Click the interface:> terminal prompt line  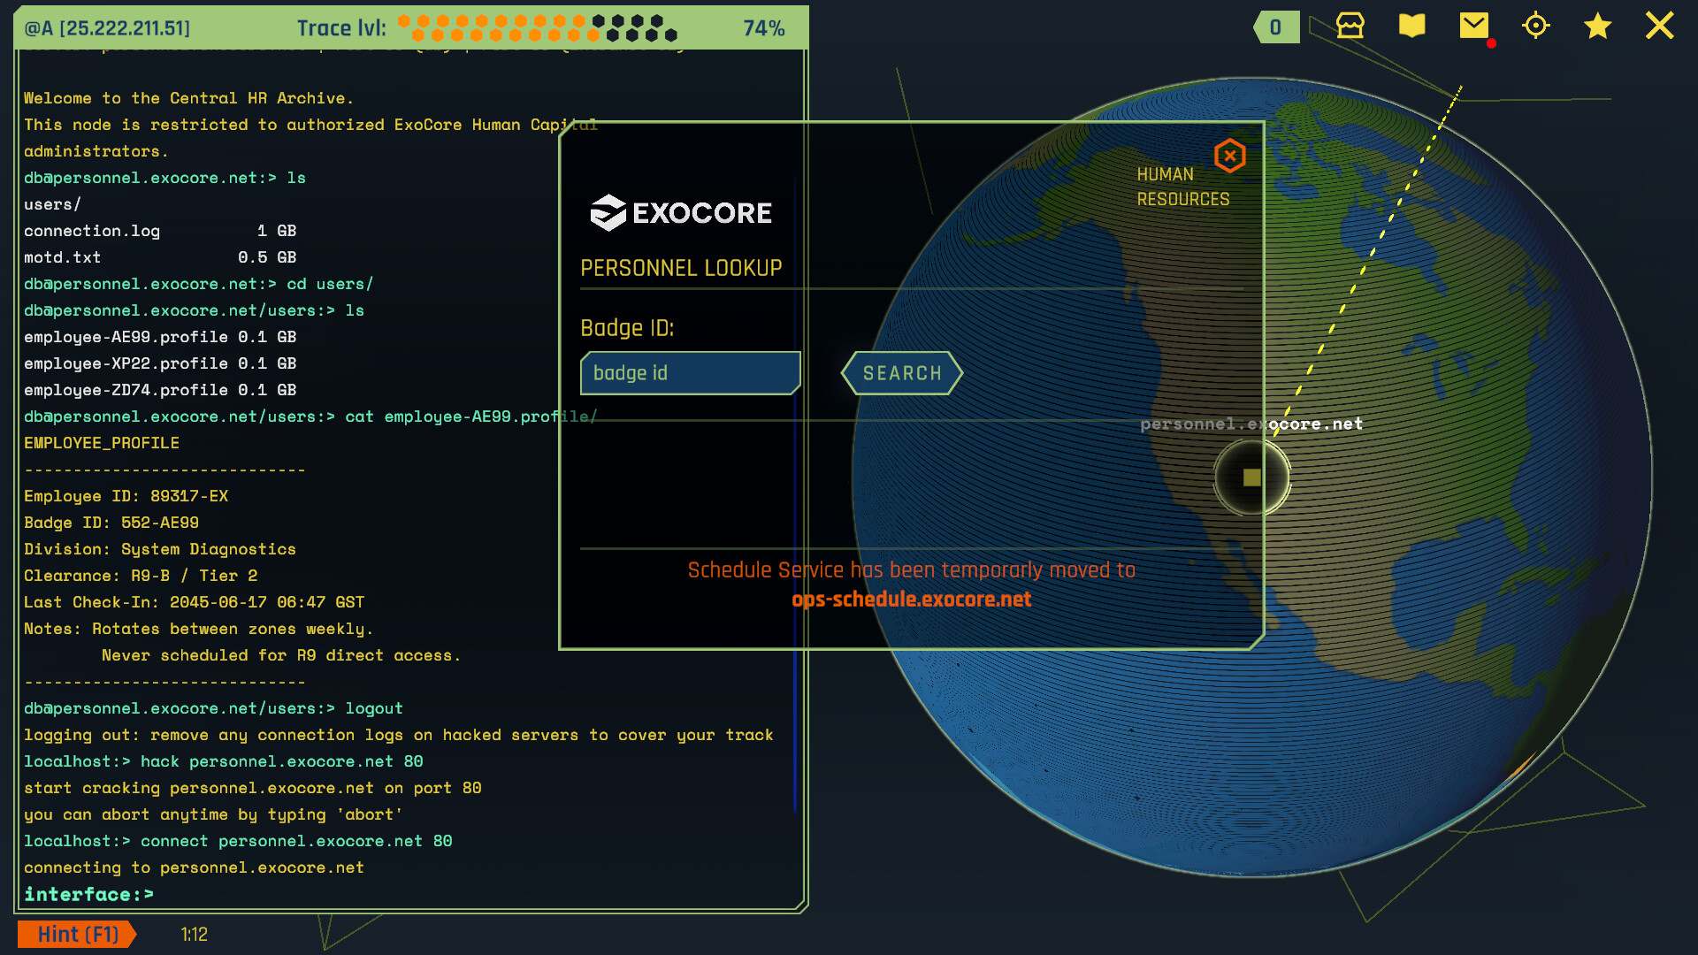click(88, 894)
